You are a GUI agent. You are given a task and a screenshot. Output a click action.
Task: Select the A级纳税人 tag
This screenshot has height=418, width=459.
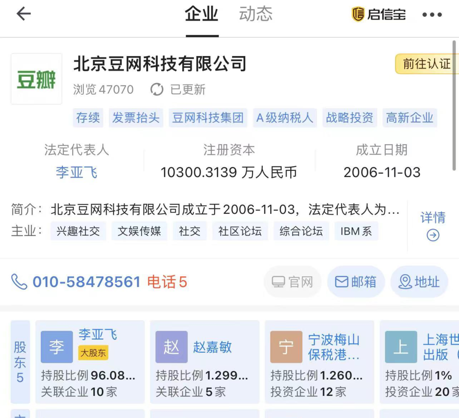(x=285, y=118)
